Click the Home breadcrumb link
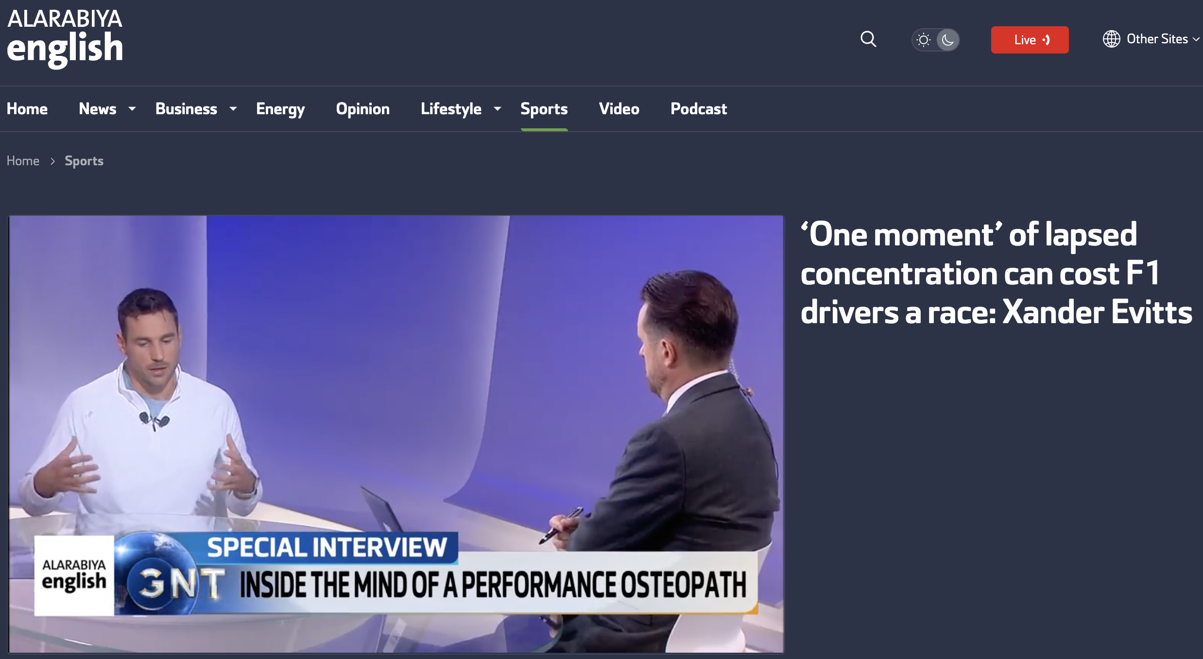Viewport: 1203px width, 659px height. click(23, 161)
